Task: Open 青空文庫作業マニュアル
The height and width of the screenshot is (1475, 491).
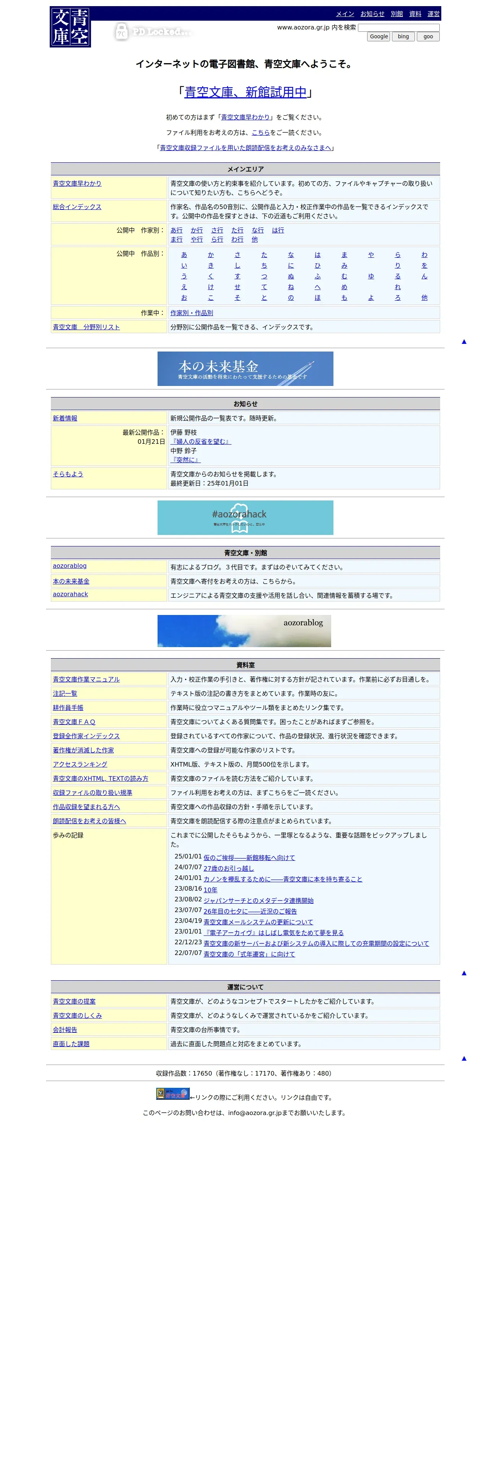Action: coord(86,680)
